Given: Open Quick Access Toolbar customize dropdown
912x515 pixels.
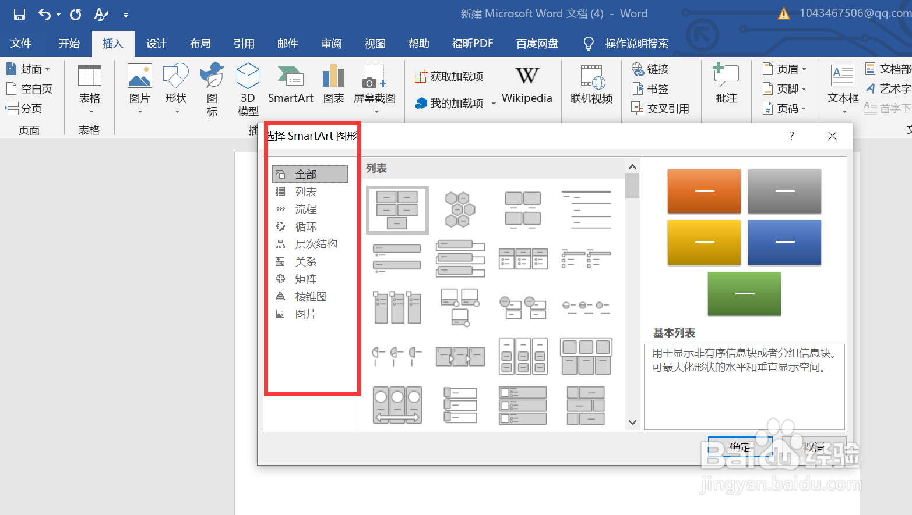Looking at the screenshot, I should coord(126,15).
